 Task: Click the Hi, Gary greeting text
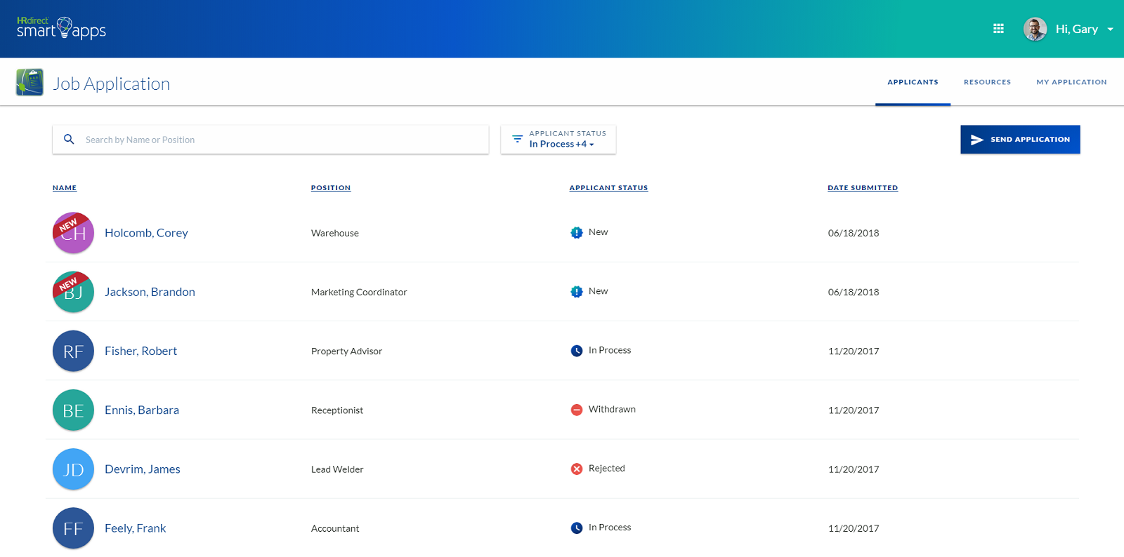coord(1076,29)
